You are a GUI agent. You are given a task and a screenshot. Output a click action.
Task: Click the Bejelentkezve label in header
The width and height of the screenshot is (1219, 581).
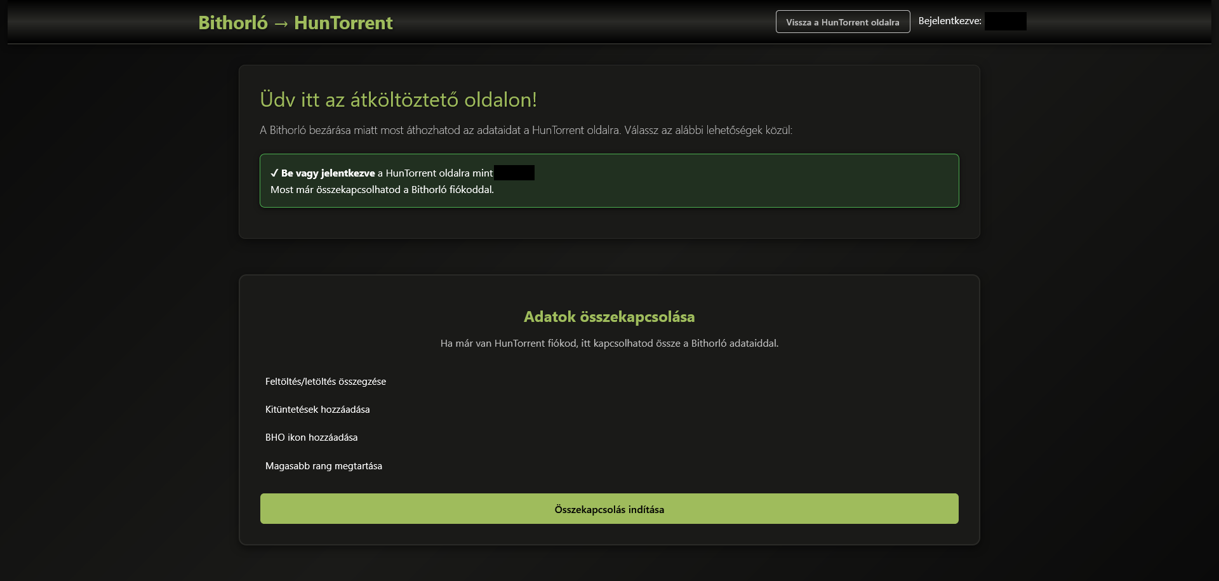click(949, 21)
